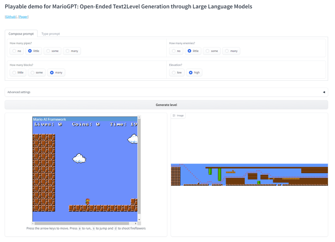Image resolution: width=335 pixels, height=242 pixels.
Task: Click the game's horizontal scrollbar thumb
Action: pos(82,223)
